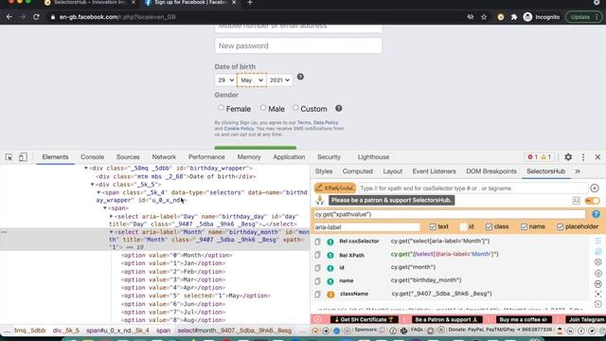This screenshot has width=606, height=341.
Task: Click the New password input field
Action: pyautogui.click(x=298, y=45)
